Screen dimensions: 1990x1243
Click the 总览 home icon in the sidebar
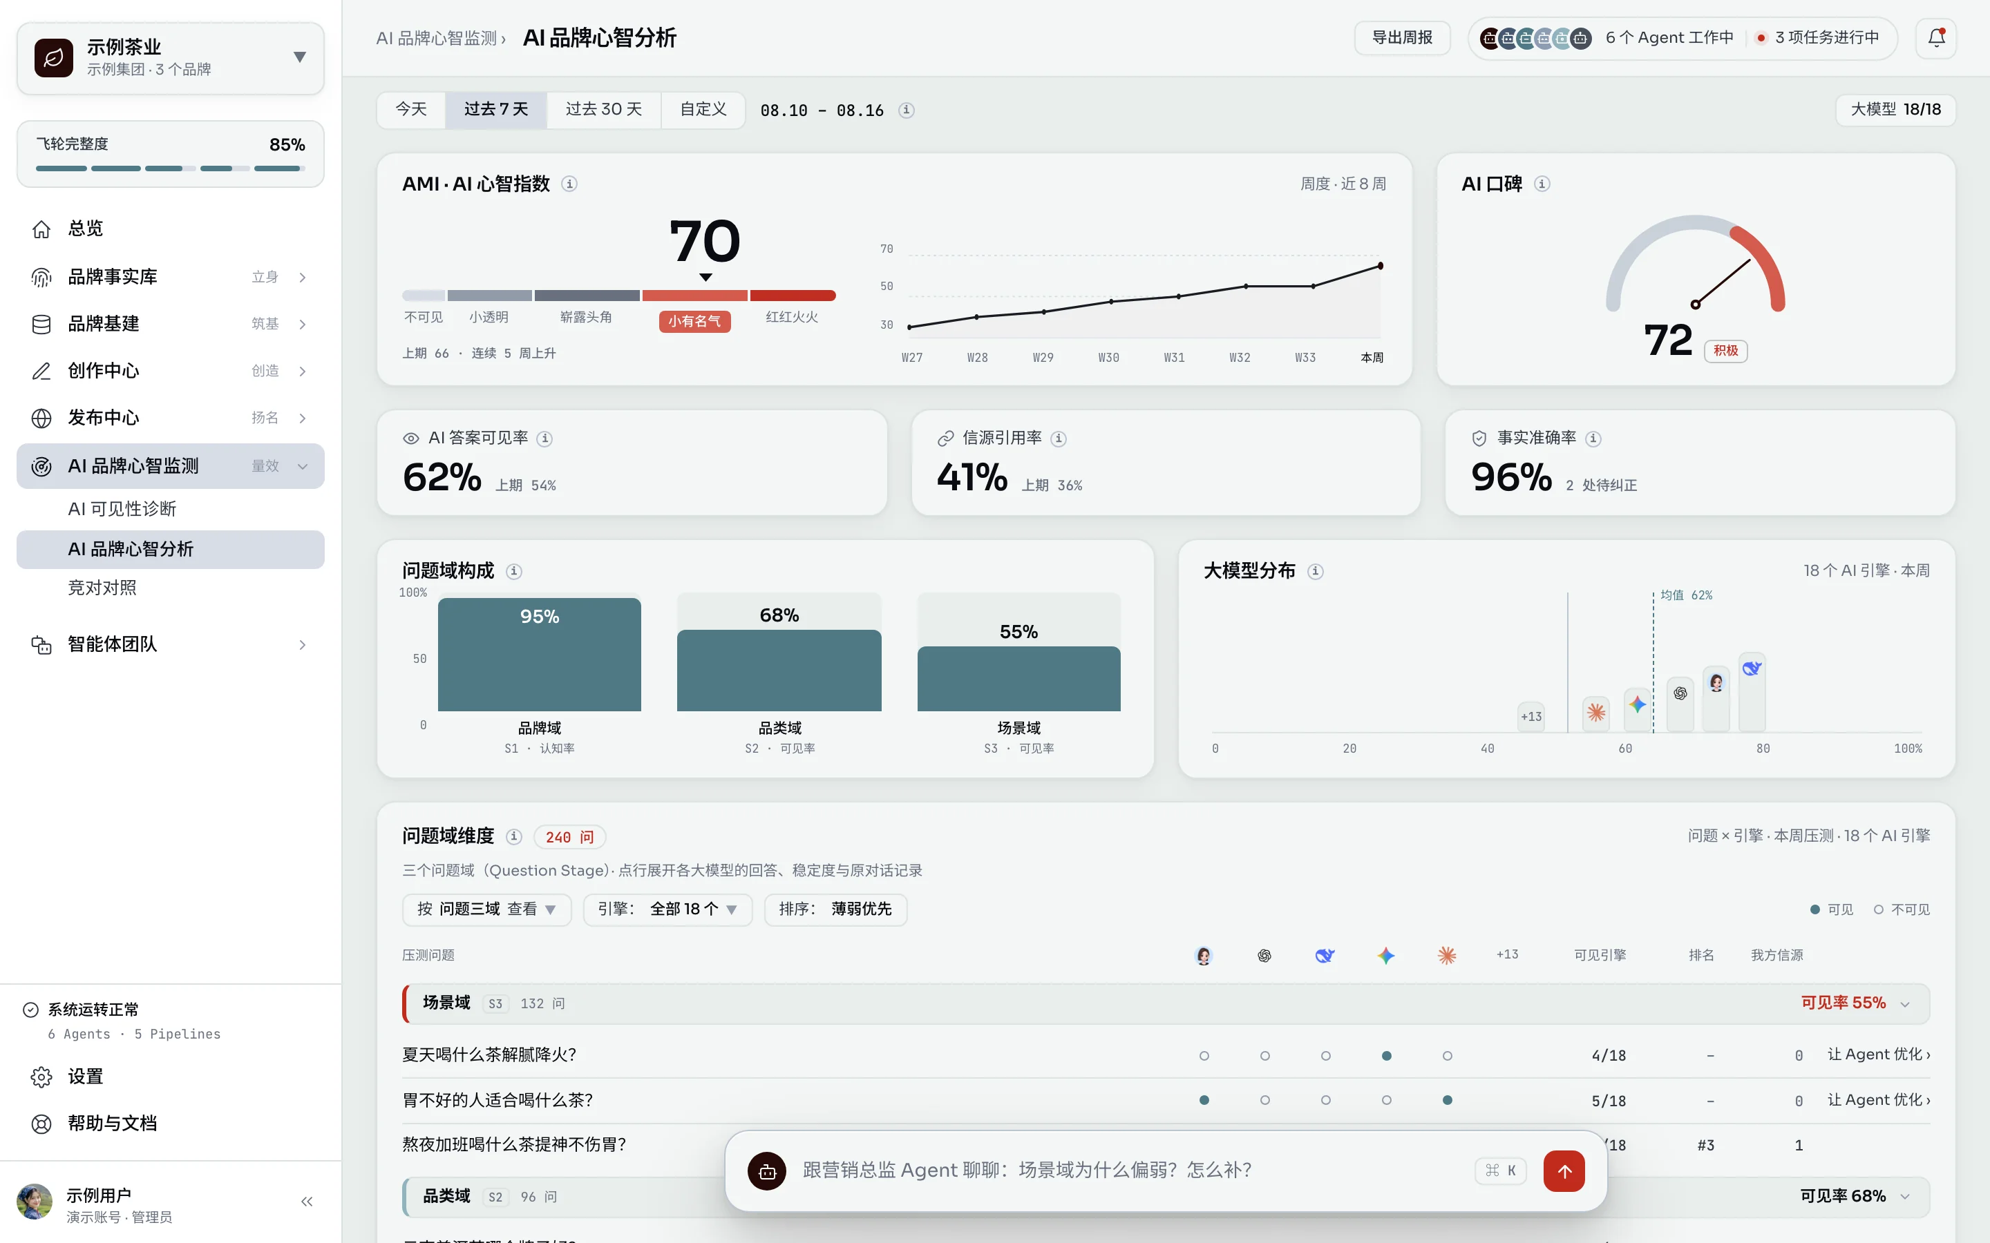click(x=41, y=229)
